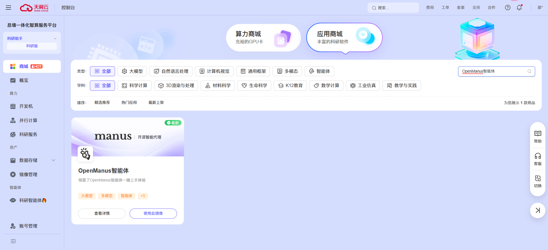Collapse the floating right panel arrow
The image size is (548, 250).
(538, 210)
